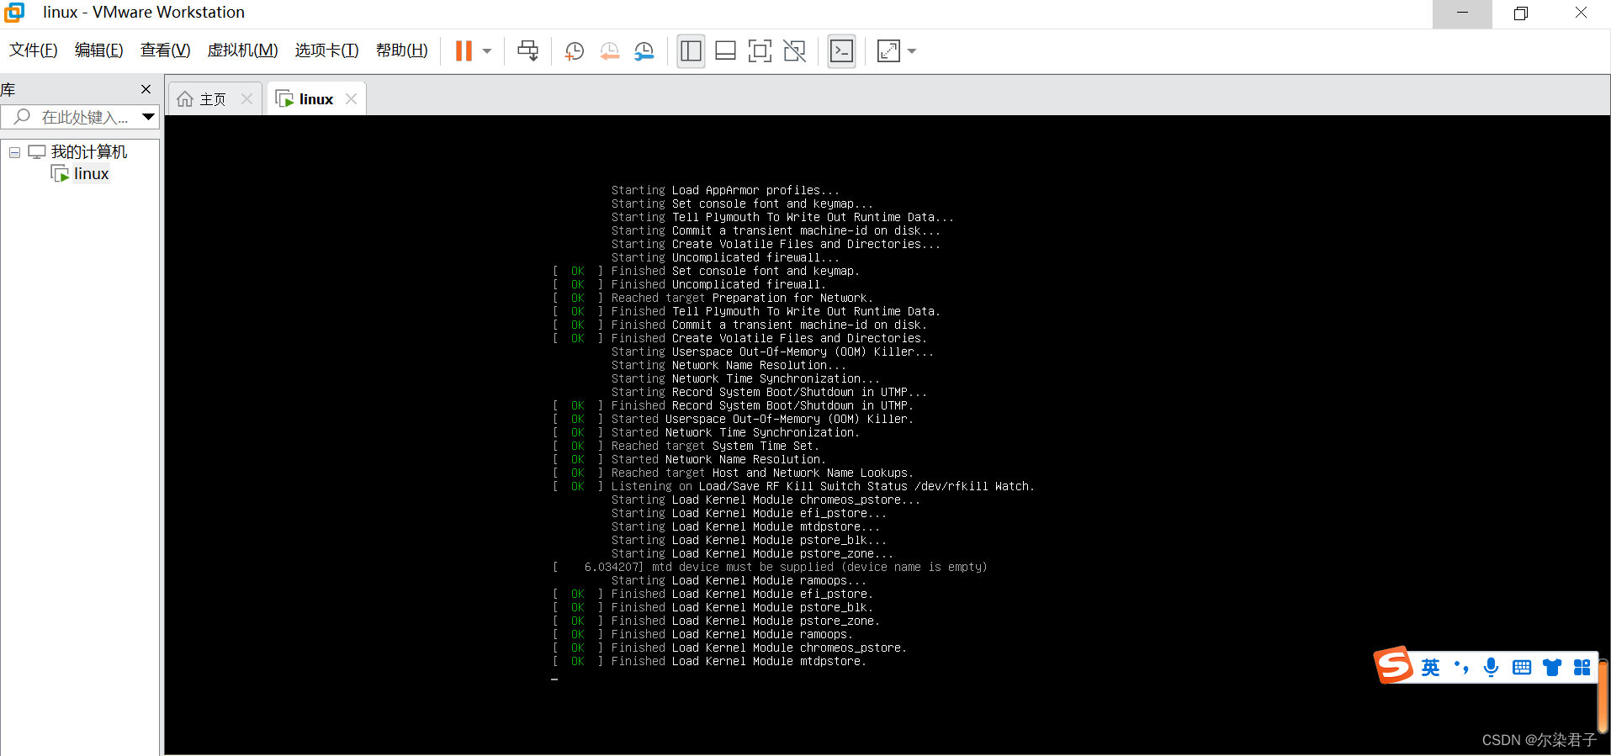Click the VMware Workstation title icon

point(14,13)
